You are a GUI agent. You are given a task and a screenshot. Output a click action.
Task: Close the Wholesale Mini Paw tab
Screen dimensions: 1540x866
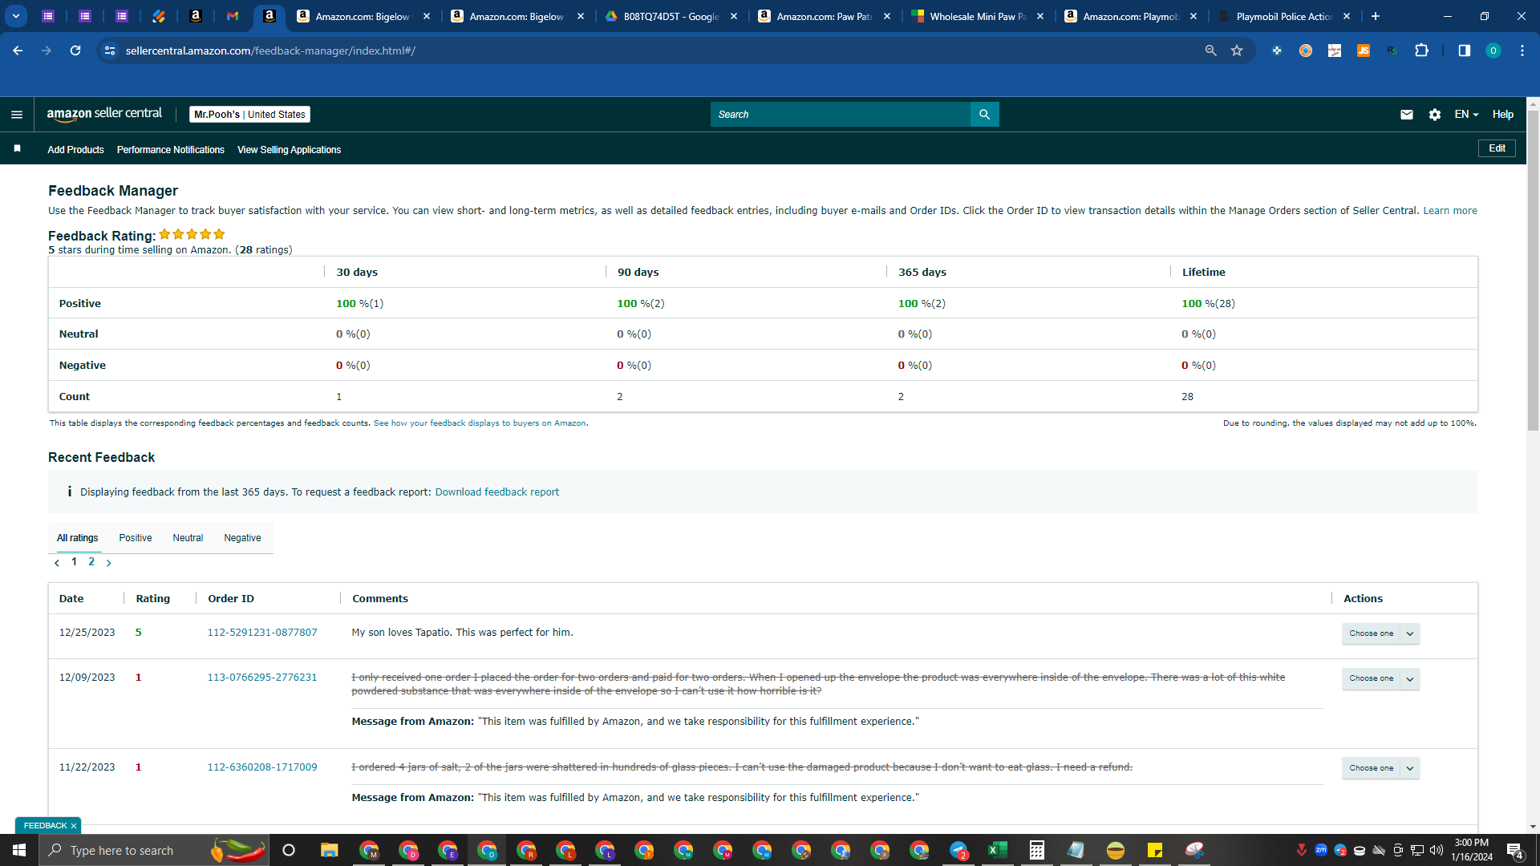(1040, 16)
